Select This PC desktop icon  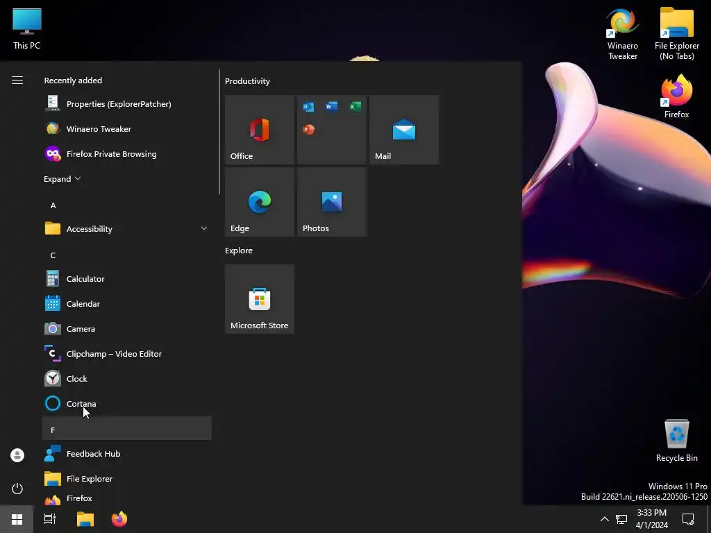27,29
